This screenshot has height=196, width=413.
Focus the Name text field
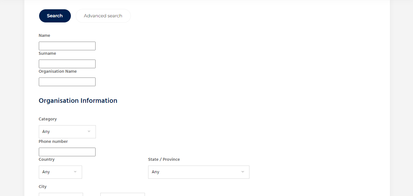pos(67,46)
